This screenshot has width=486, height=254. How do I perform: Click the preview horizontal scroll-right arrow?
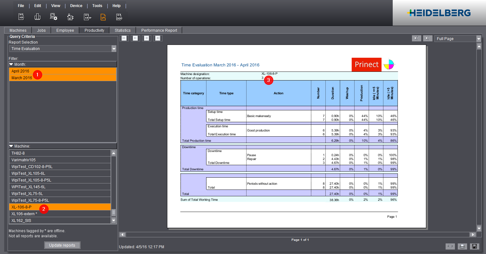[473, 234]
